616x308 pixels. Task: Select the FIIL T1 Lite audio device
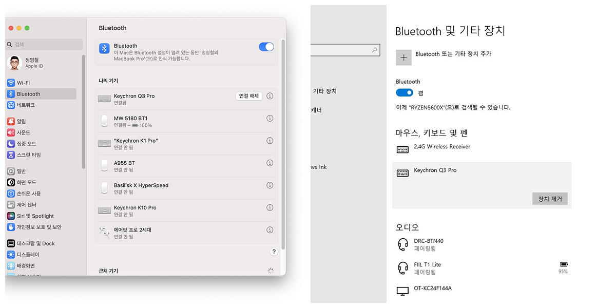pos(482,268)
